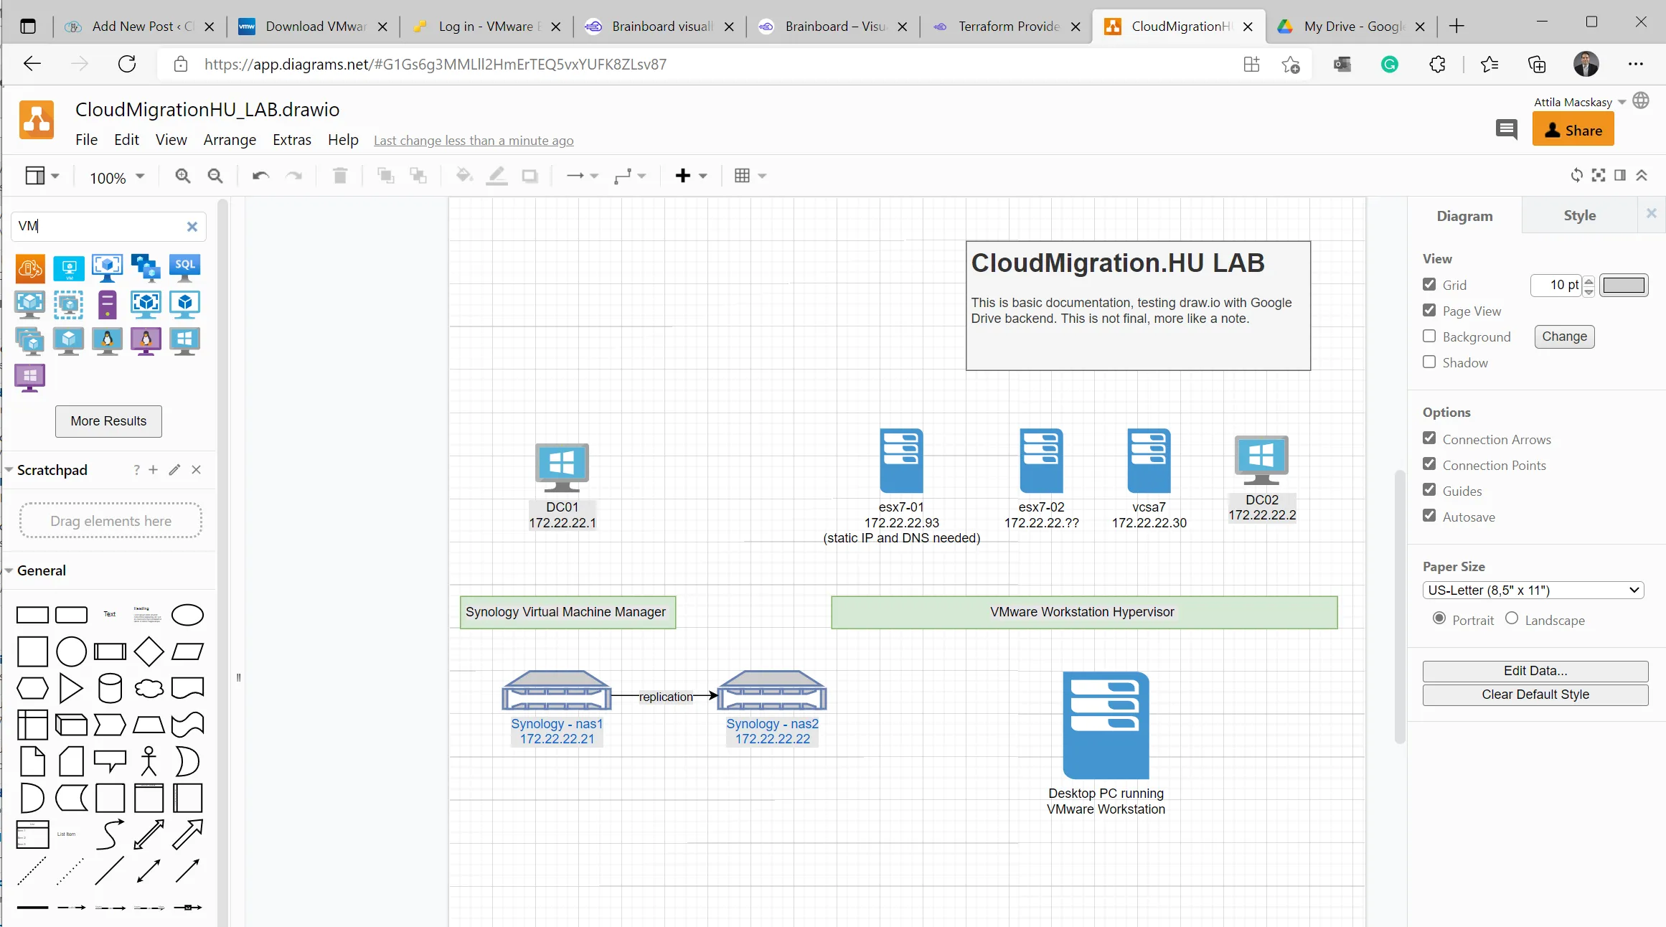The image size is (1666, 927).
Task: Open Scratchpad help question mark
Action: click(x=136, y=470)
